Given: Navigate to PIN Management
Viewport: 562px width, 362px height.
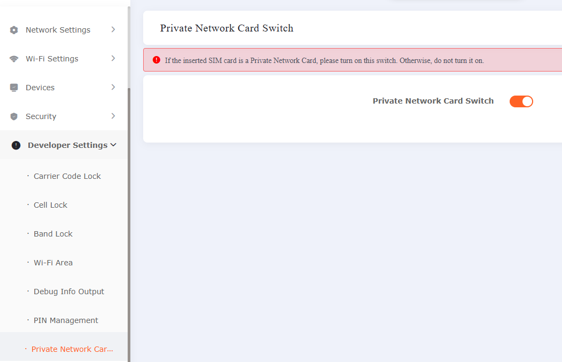Looking at the screenshot, I should click(x=66, y=320).
